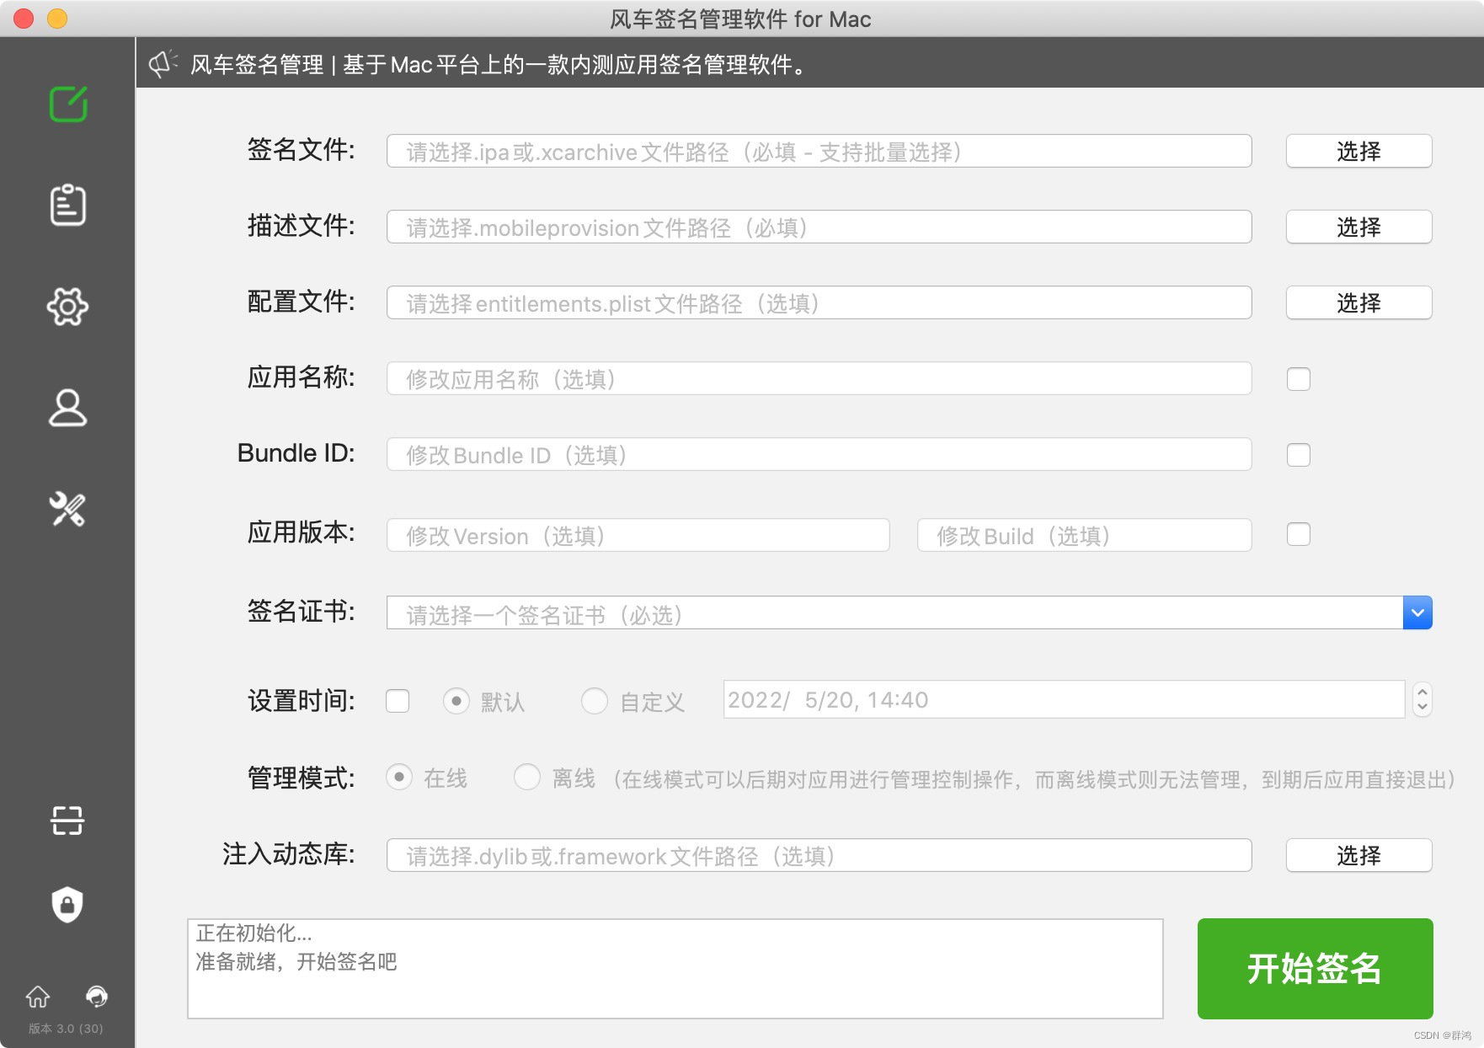Viewport: 1484px width, 1048px height.
Task: Click the date field showing 2022/5/20
Action: pyautogui.click(x=1064, y=699)
